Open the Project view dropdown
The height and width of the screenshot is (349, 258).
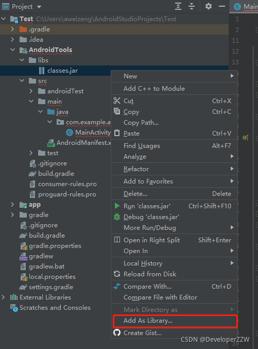click(39, 7)
